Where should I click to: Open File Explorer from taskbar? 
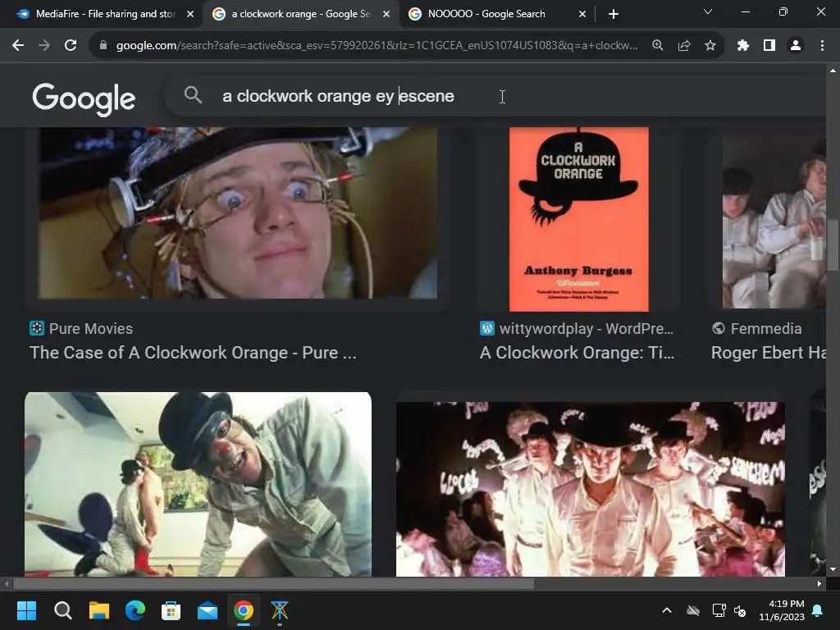click(x=99, y=610)
